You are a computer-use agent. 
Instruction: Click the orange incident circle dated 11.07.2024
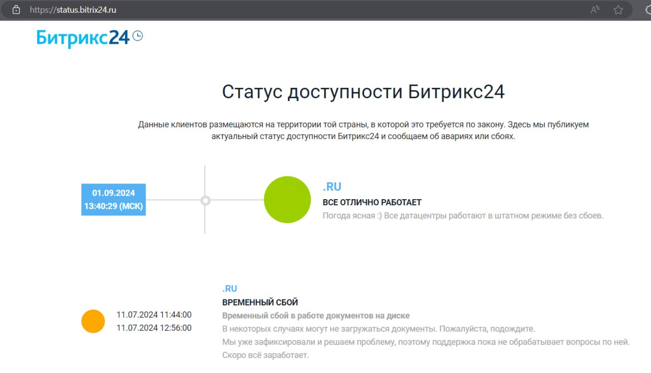(x=93, y=321)
